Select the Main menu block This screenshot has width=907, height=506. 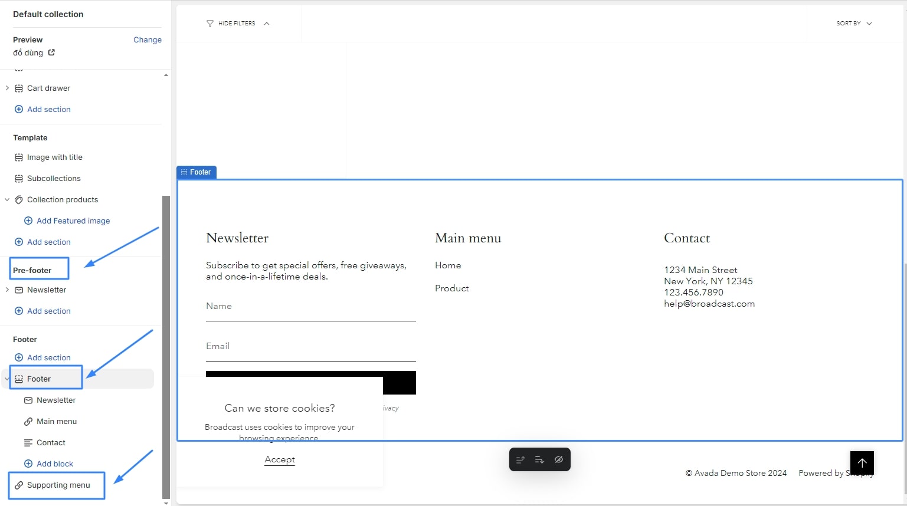click(x=57, y=422)
